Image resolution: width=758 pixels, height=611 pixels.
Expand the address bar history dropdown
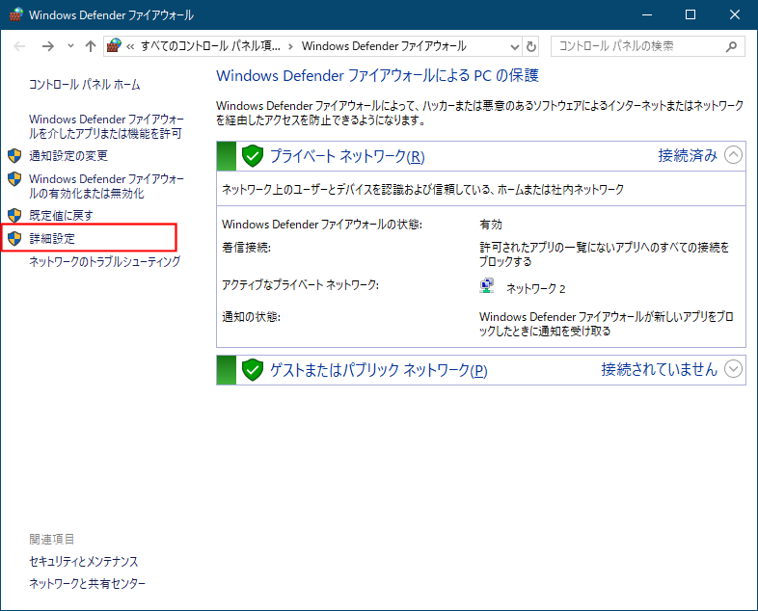515,47
